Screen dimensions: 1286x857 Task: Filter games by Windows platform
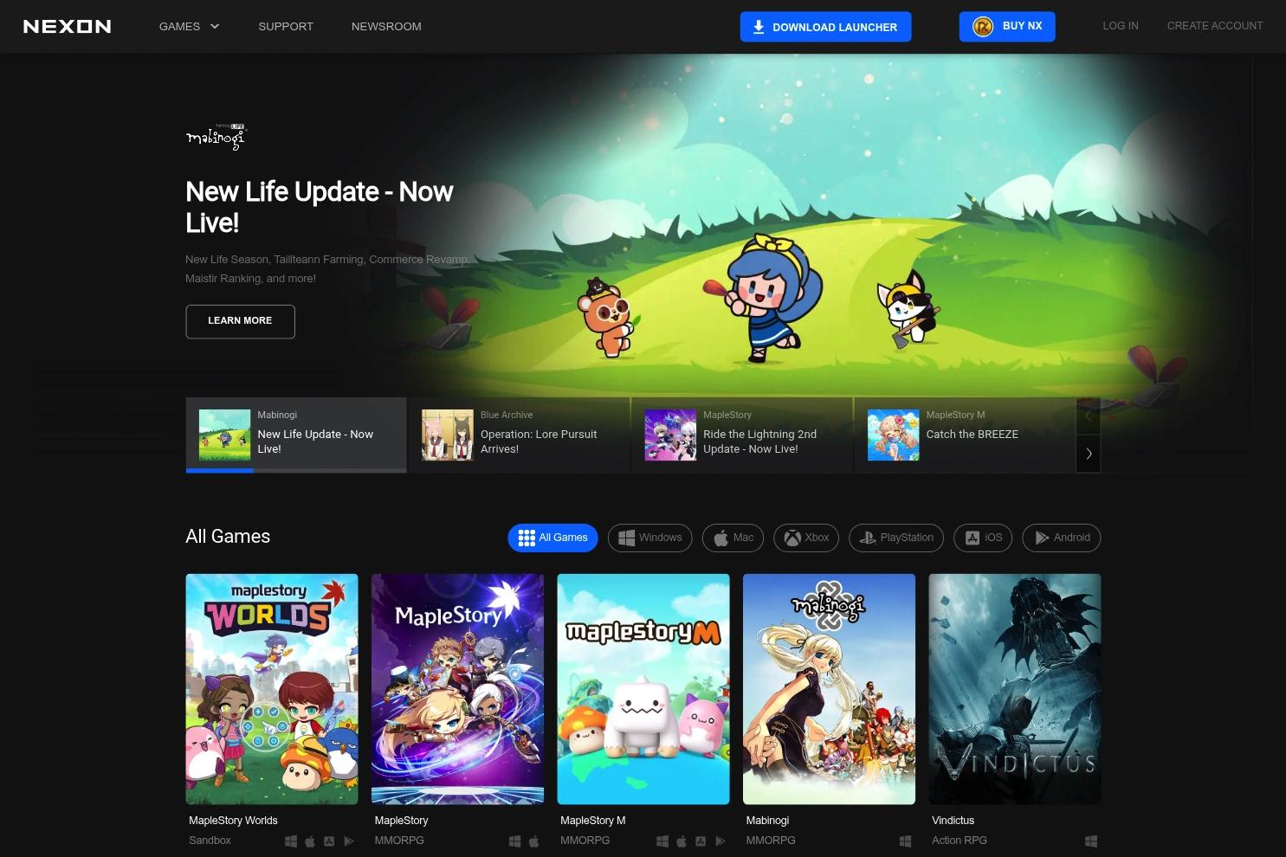(x=650, y=538)
